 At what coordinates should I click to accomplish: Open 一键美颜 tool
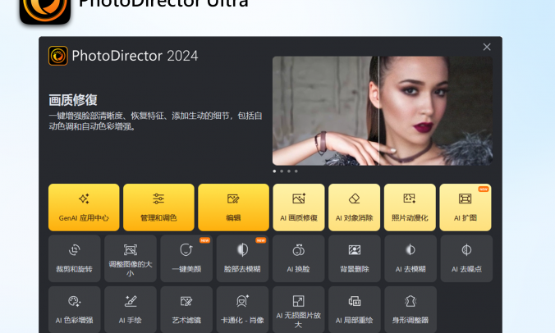click(x=186, y=258)
